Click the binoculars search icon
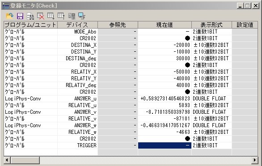The image size is (262, 166). (30, 16)
